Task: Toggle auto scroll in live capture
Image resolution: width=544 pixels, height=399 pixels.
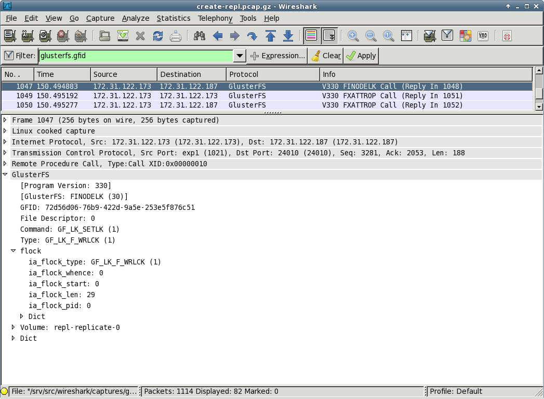Action: tap(329, 36)
